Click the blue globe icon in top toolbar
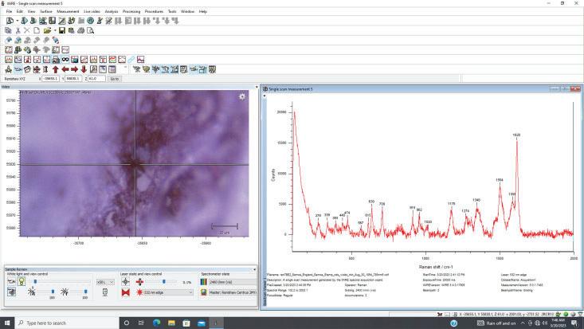Viewport: 584px width, 329px height. [90, 21]
